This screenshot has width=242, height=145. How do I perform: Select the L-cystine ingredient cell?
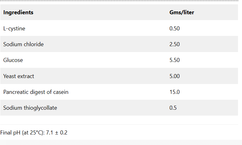tap(14, 29)
